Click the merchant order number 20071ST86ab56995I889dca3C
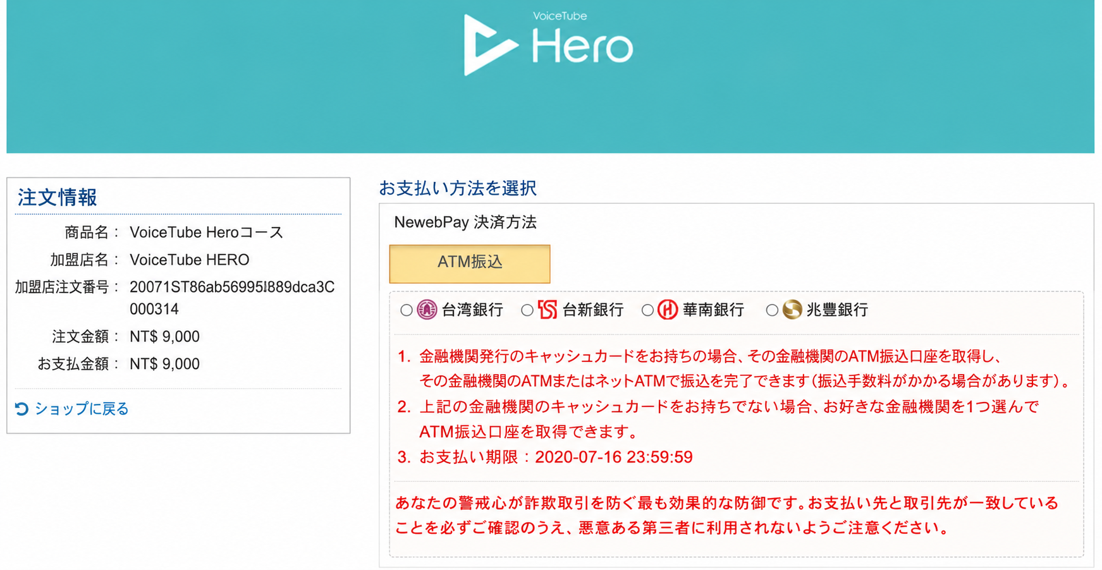 pos(232,287)
